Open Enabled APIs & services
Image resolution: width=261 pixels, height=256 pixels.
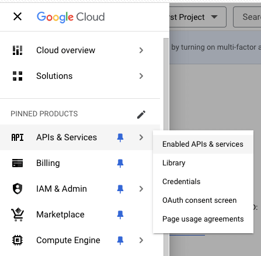(x=203, y=144)
